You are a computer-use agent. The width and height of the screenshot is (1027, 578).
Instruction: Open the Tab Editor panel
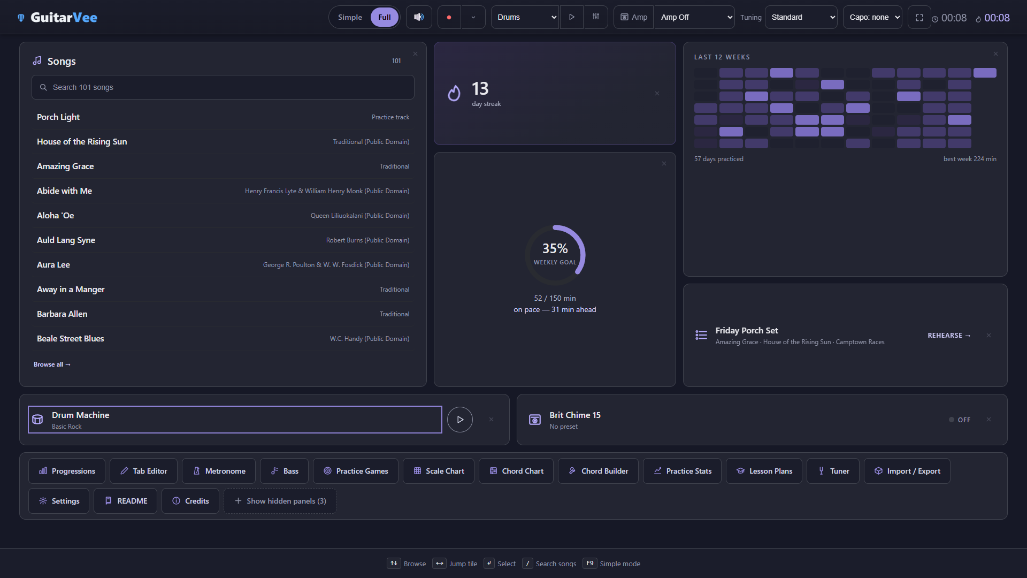(143, 471)
